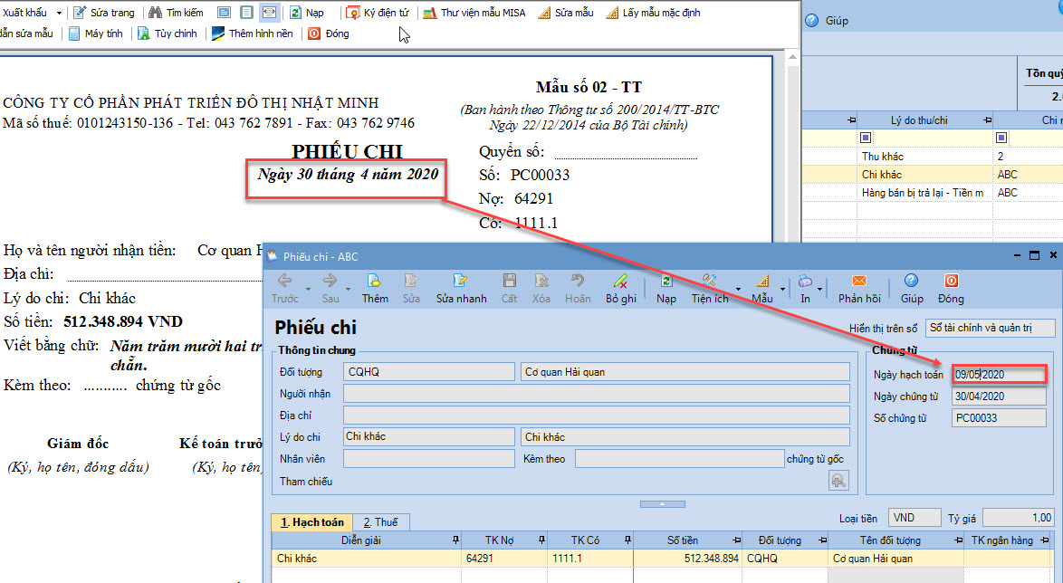Image resolution: width=1063 pixels, height=583 pixels.
Task: Select Hàng bán bị trả lại row
Action: [932, 193]
